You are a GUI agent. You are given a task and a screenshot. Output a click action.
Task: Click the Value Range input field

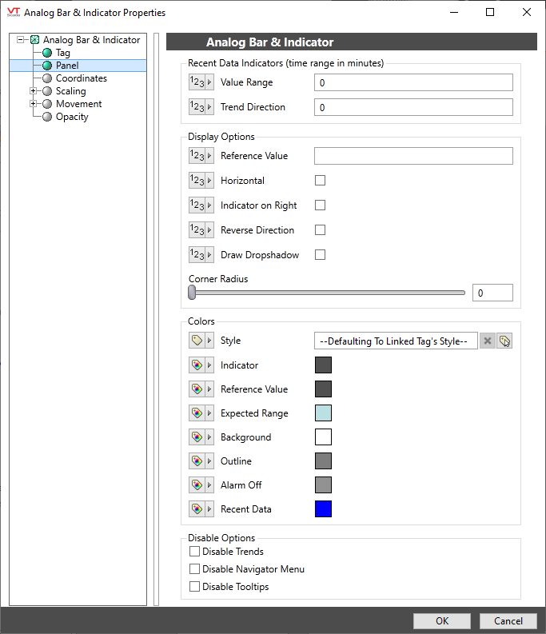413,82
